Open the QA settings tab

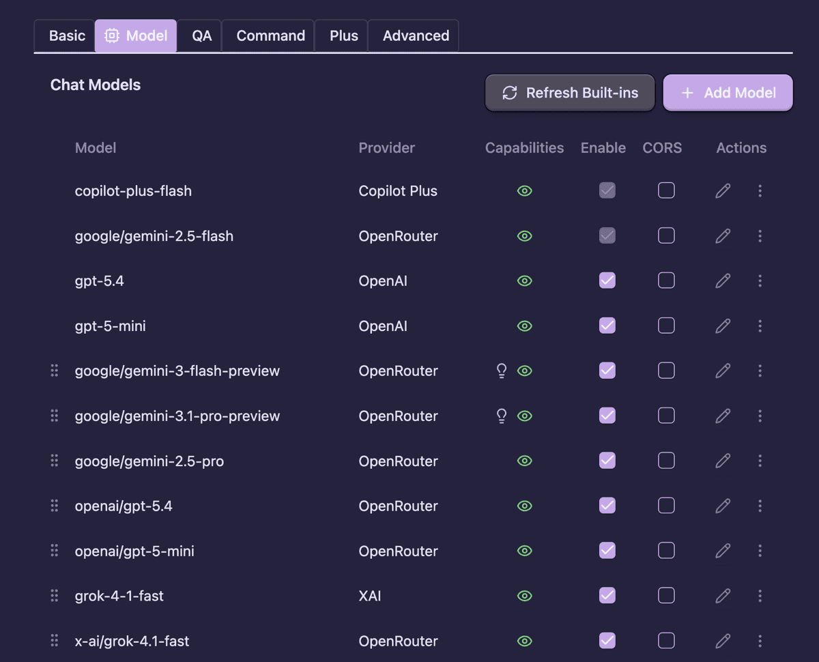(200, 35)
